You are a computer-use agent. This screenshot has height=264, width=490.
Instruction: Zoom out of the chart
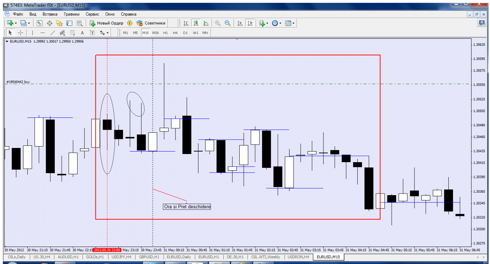(227, 23)
